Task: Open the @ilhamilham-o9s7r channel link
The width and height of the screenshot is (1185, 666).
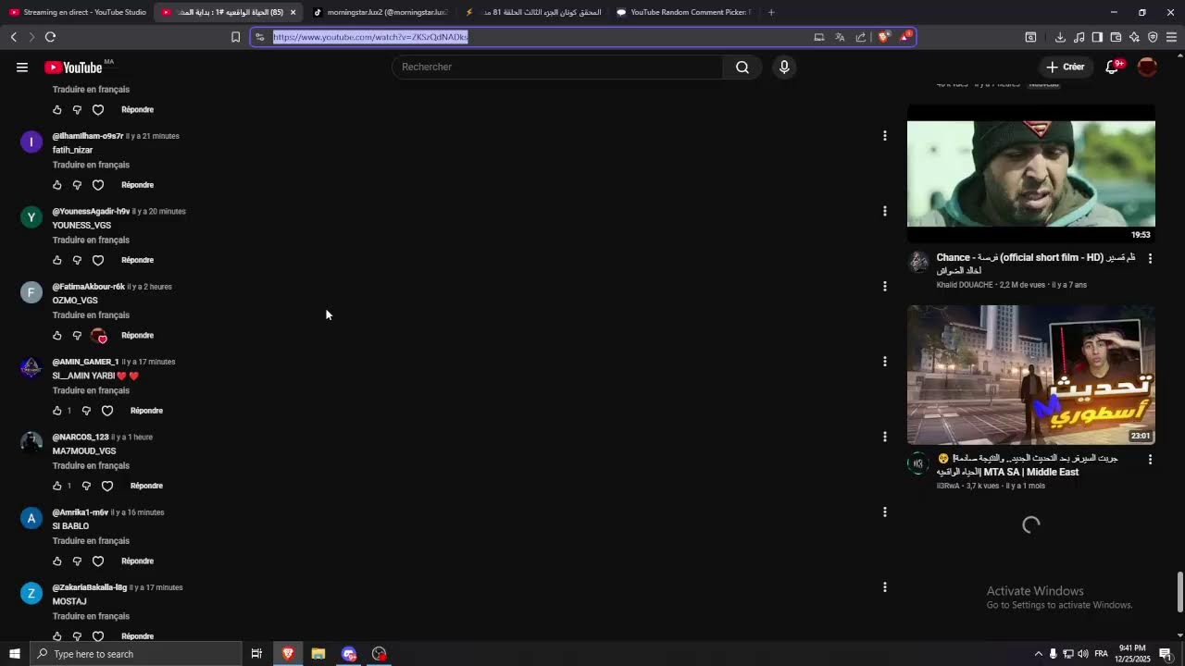Action: pyautogui.click(x=87, y=136)
